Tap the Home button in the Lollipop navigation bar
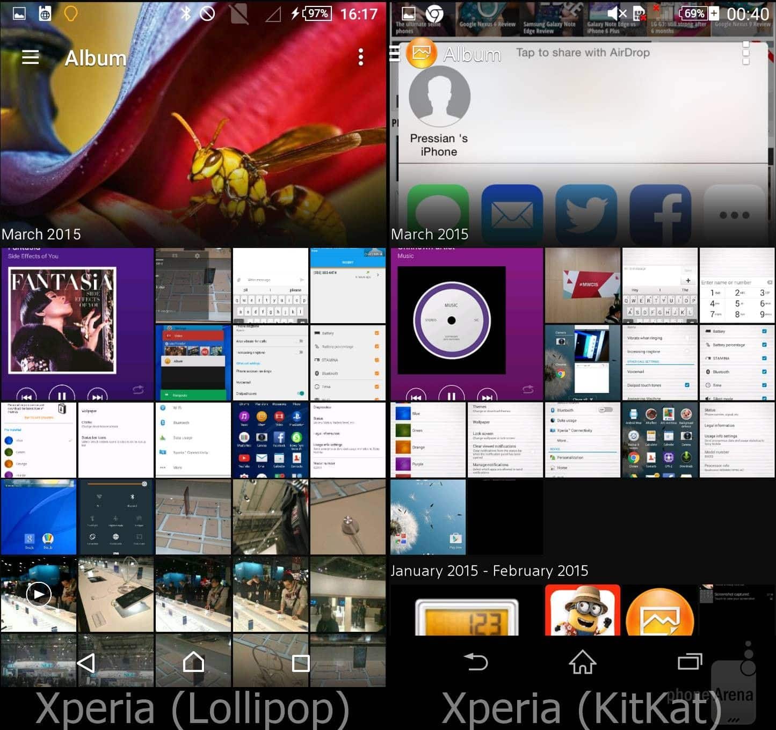 click(193, 662)
